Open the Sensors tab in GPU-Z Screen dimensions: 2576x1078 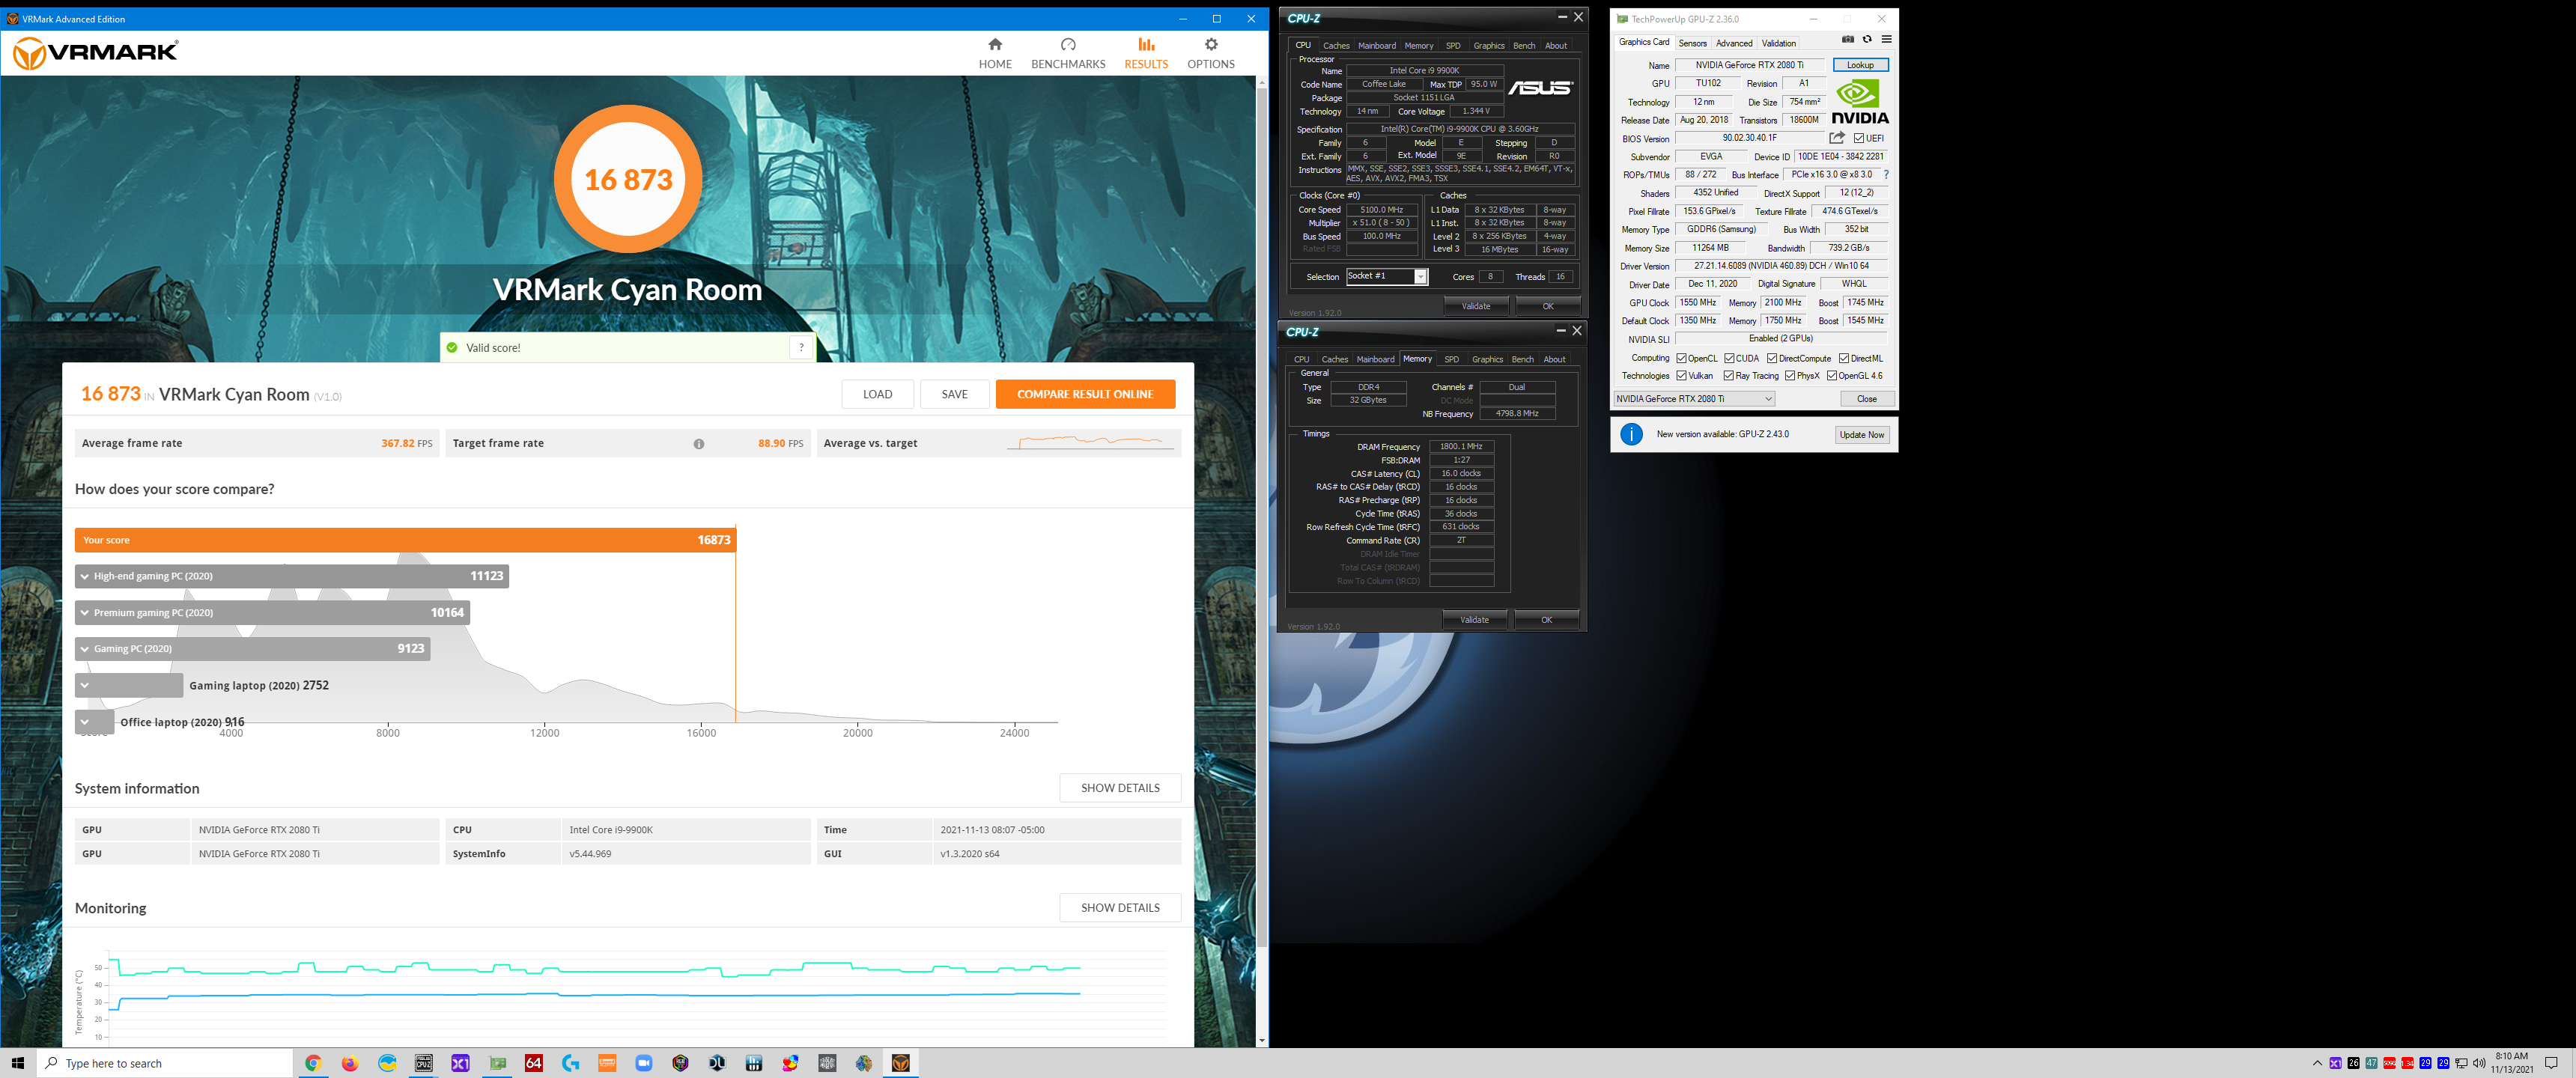[1692, 44]
